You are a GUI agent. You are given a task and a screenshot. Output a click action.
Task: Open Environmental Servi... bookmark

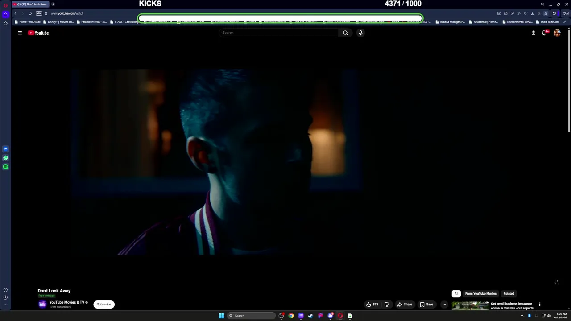point(517,22)
